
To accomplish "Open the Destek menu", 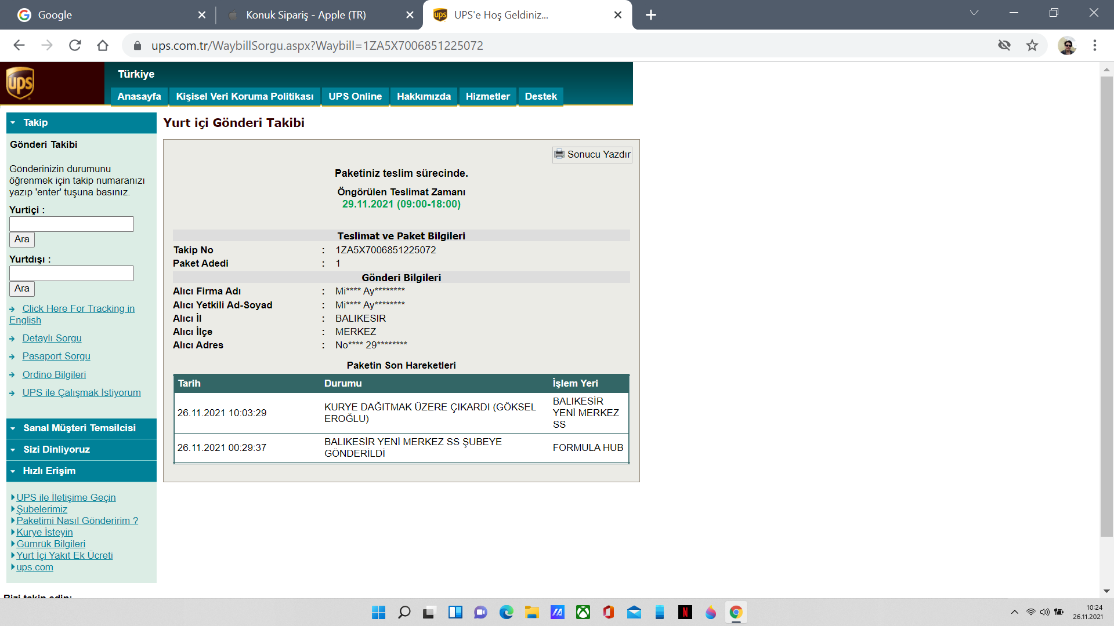I will pyautogui.click(x=541, y=96).
